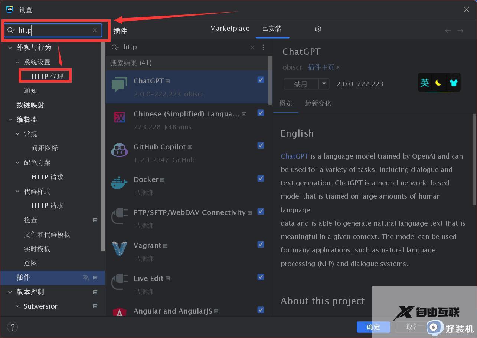The width and height of the screenshot is (477, 338).
Task: Open the plugins settings gear menu
Action: point(317,29)
